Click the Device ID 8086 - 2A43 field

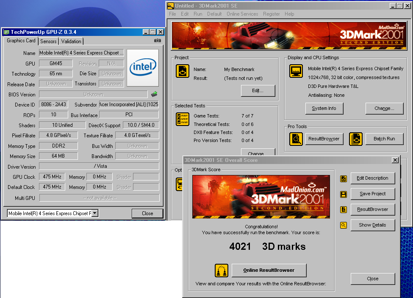click(53, 104)
